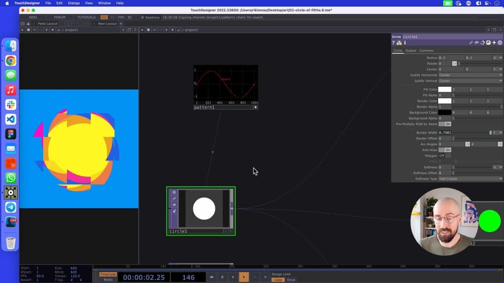
Task: Click the white Fill Color swatch
Action: point(445,89)
